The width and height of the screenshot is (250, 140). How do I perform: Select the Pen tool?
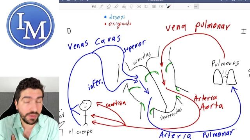[x=101, y=7]
